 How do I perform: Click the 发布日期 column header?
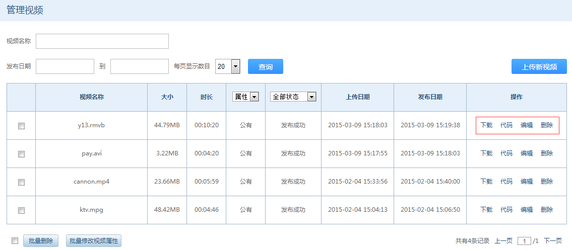coord(430,97)
